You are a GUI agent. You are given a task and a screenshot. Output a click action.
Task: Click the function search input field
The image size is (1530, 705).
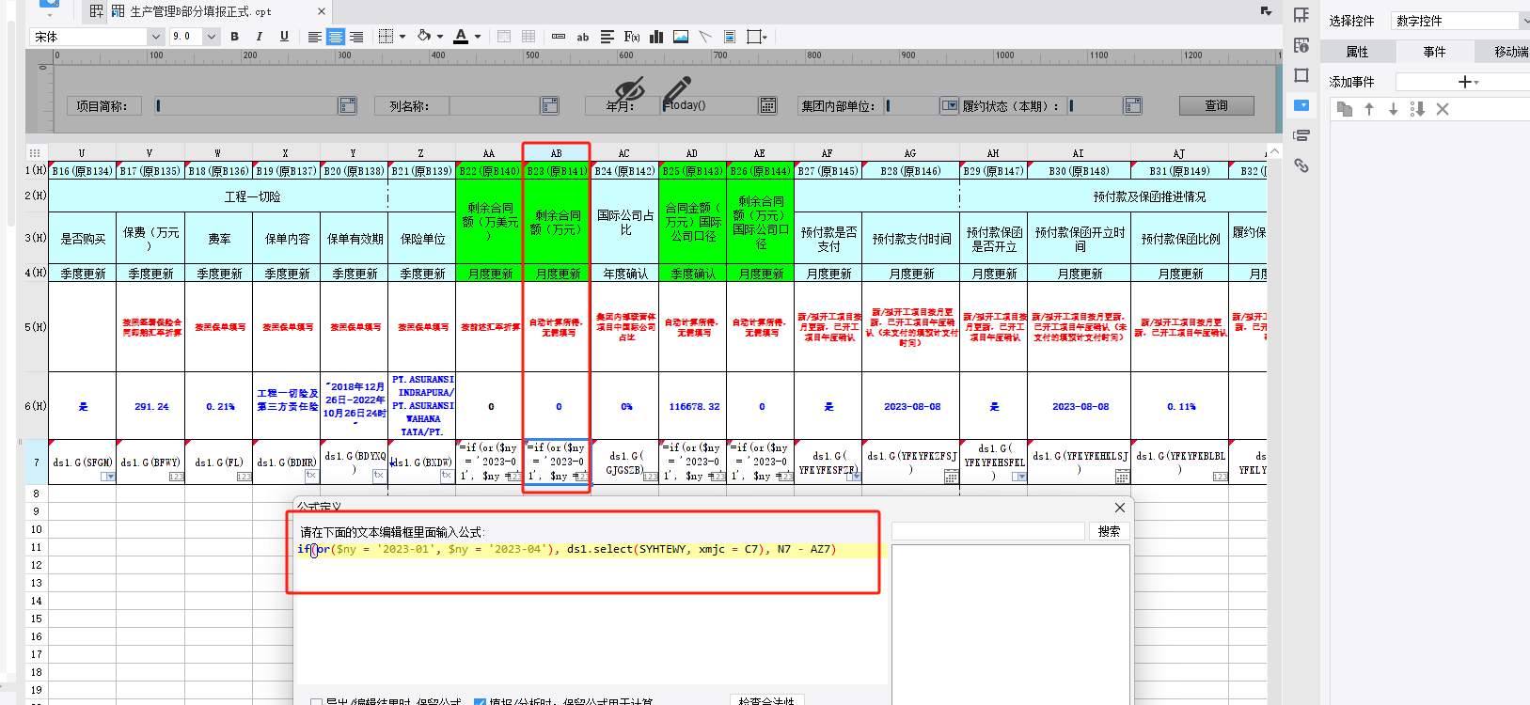(987, 531)
